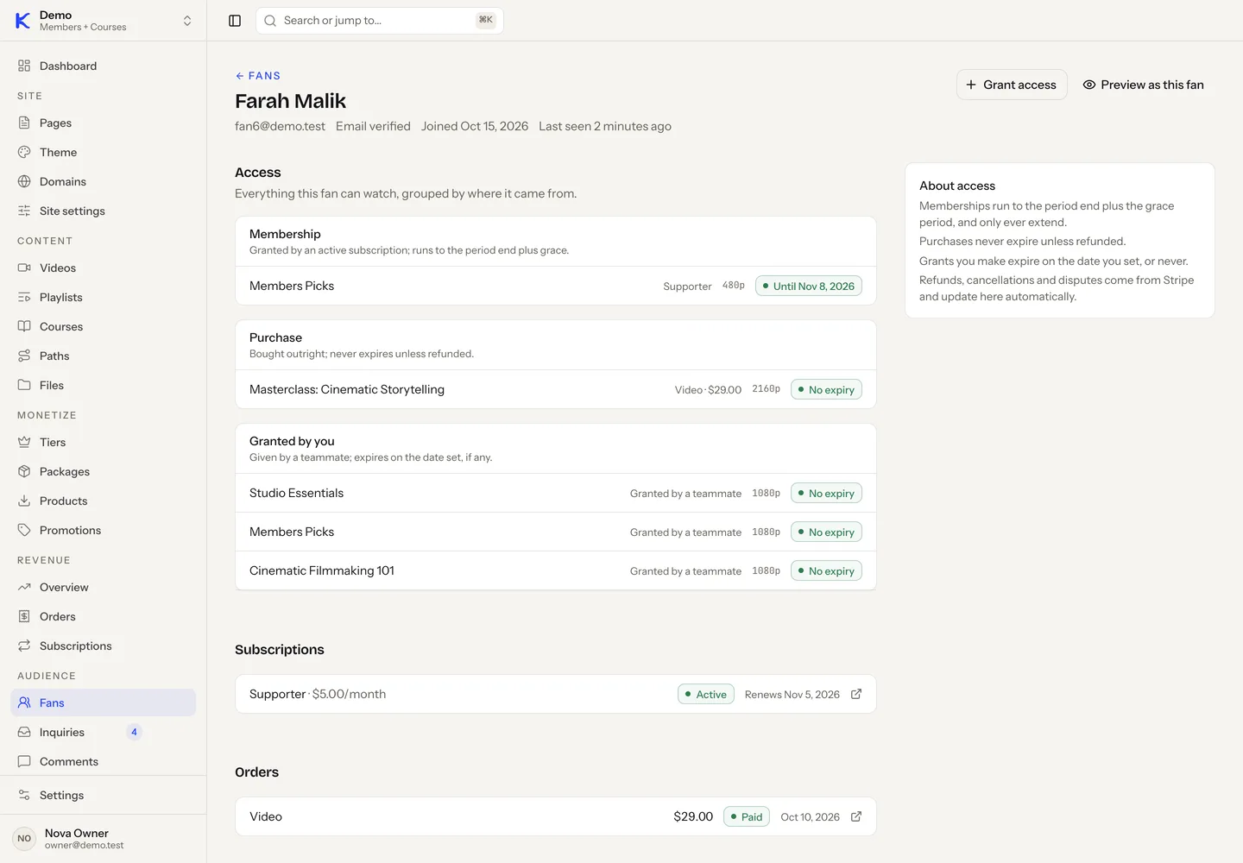Click the Paid order badge
This screenshot has width=1243, height=863.
coord(747,816)
